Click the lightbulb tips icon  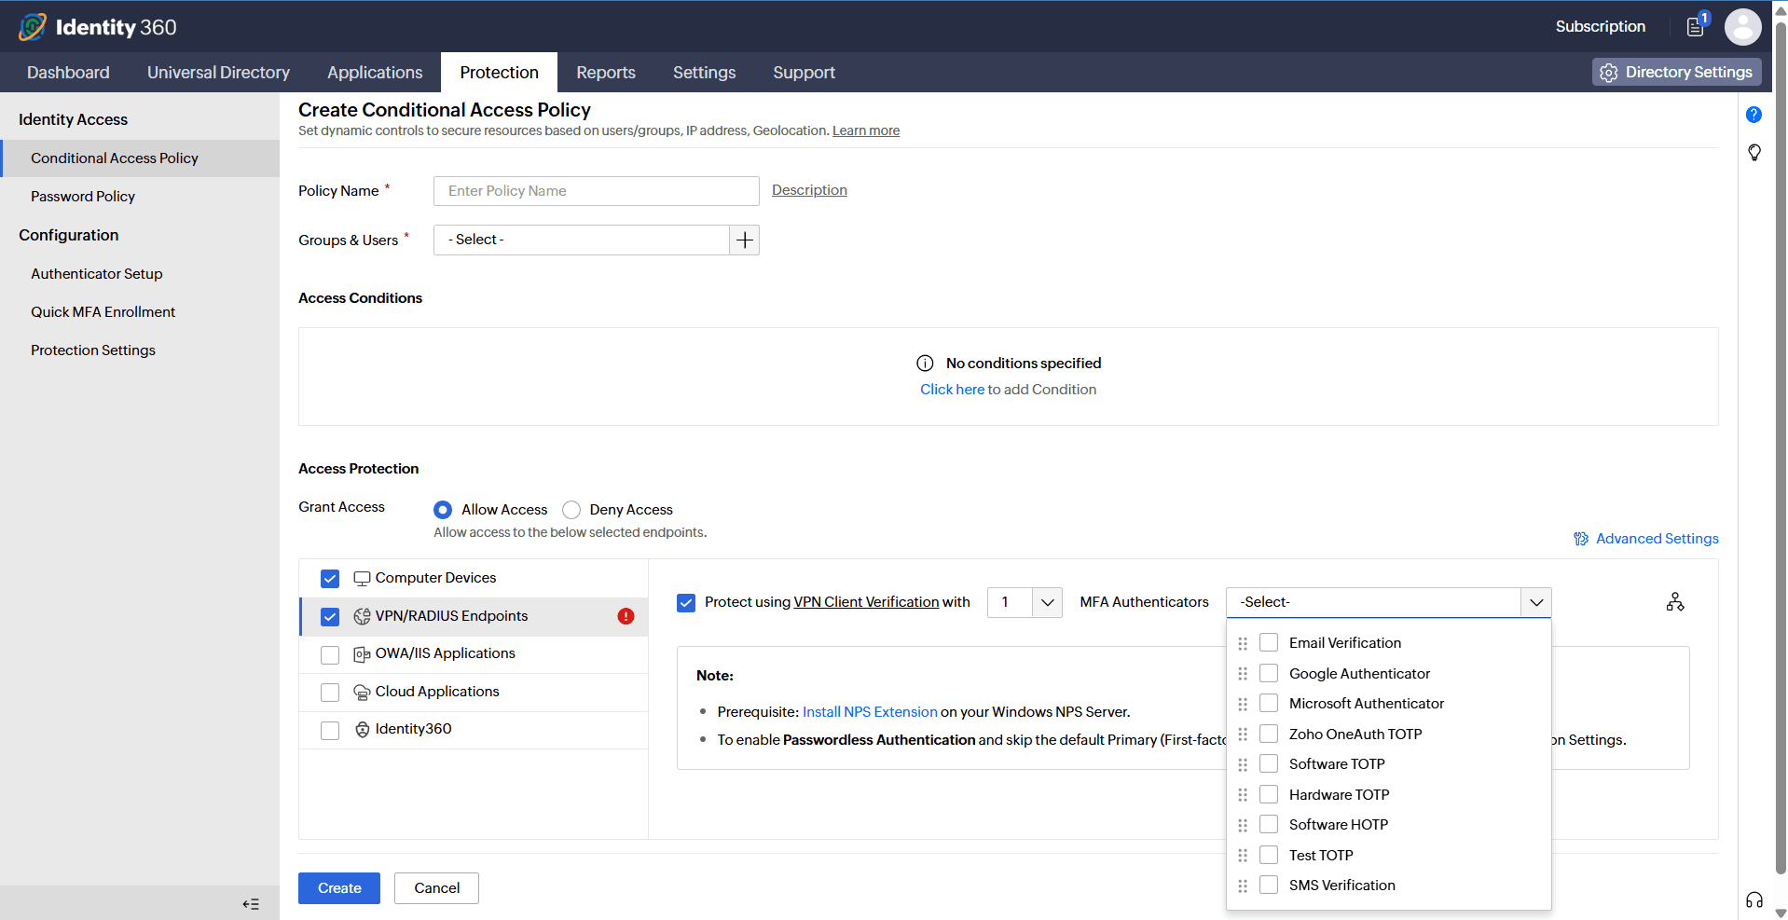pos(1754,152)
